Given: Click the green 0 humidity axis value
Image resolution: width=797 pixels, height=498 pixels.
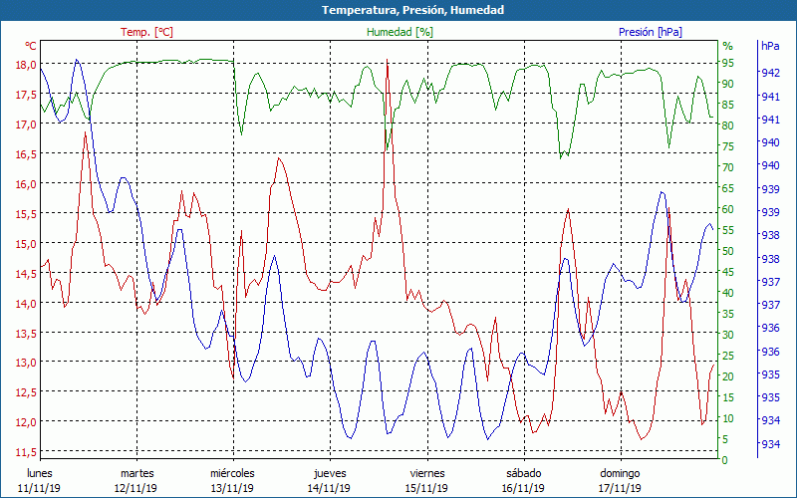Looking at the screenshot, I should tap(725, 460).
